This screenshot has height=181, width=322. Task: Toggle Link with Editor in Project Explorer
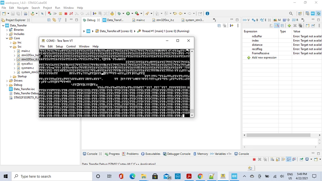click(54, 20)
